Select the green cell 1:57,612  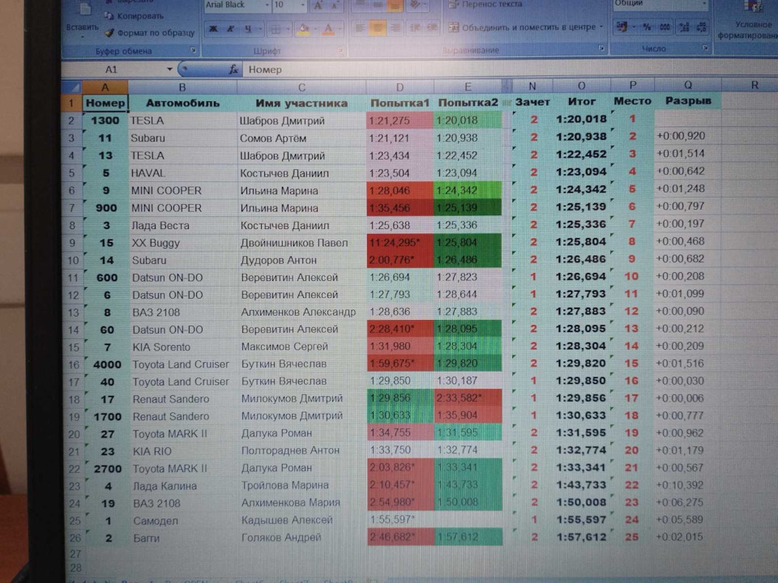468,537
